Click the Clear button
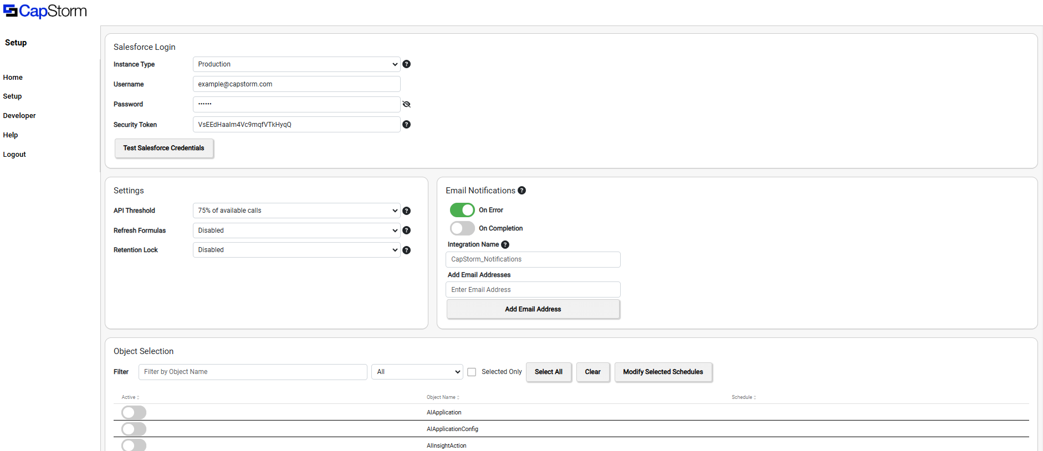Image resolution: width=1043 pixels, height=451 pixels. [x=593, y=372]
